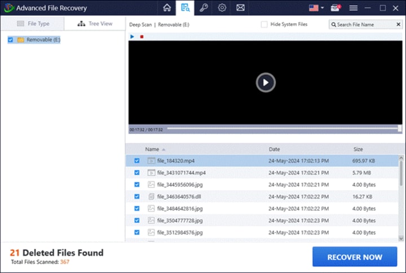Screen dimensions: 406x273
Task: Click image icon of file_3512984576.jpg
Action: click(151, 232)
